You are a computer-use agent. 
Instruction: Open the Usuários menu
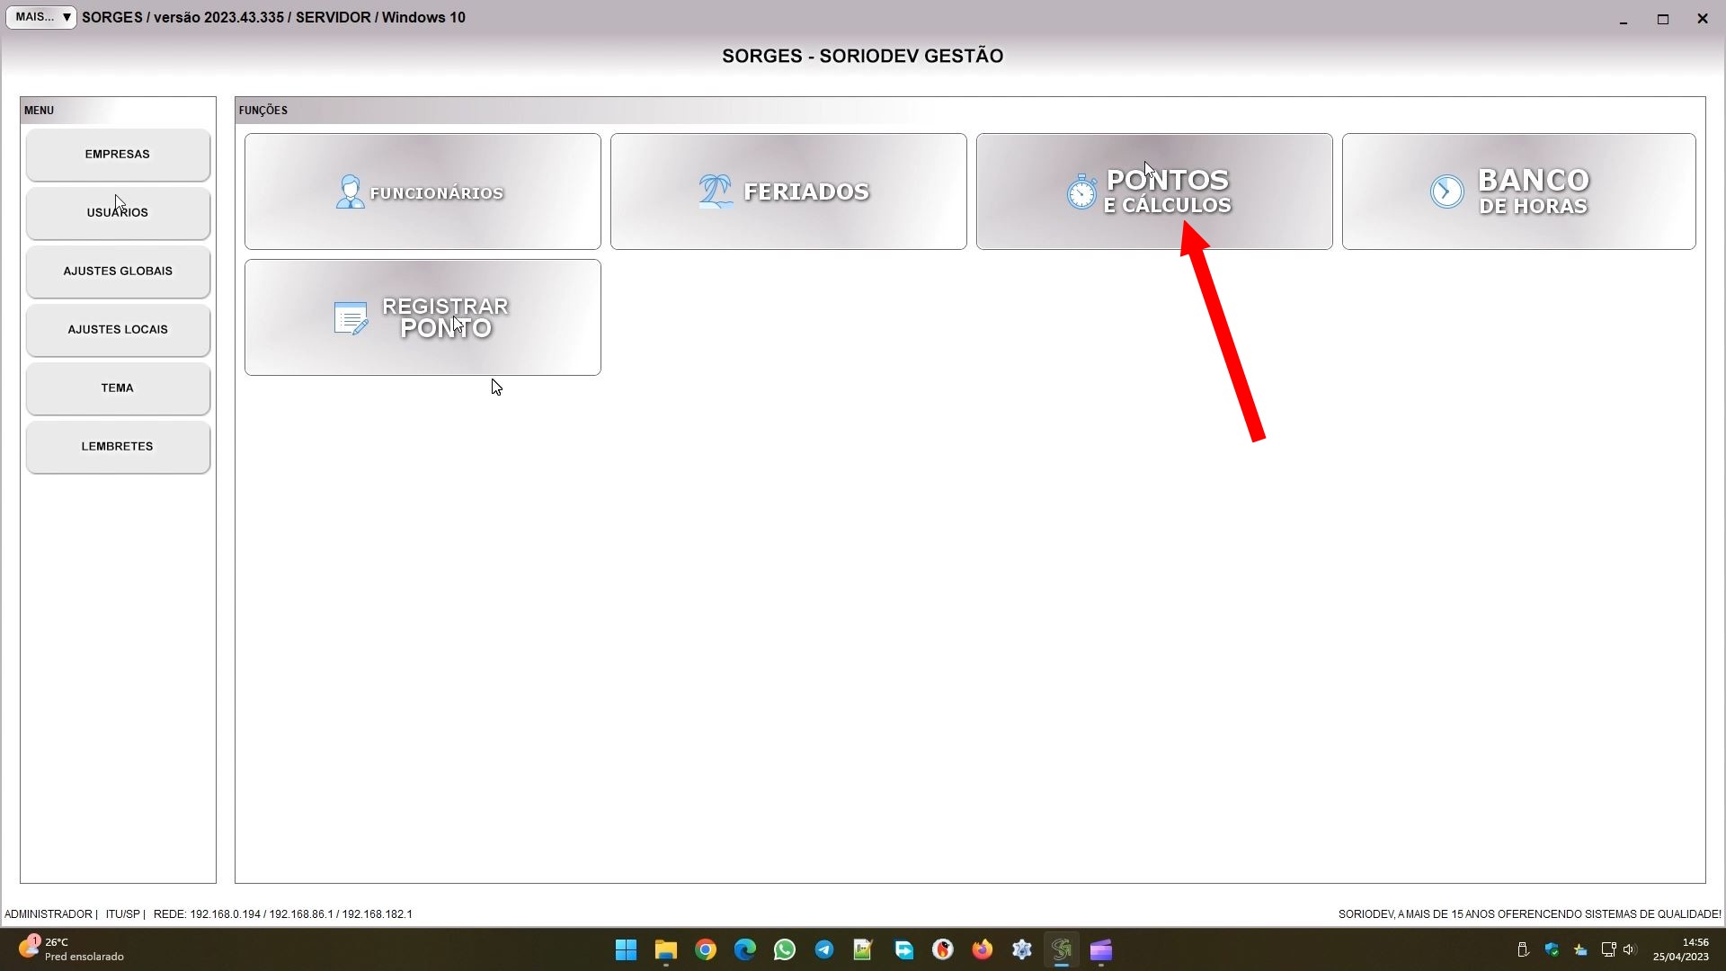118,213
